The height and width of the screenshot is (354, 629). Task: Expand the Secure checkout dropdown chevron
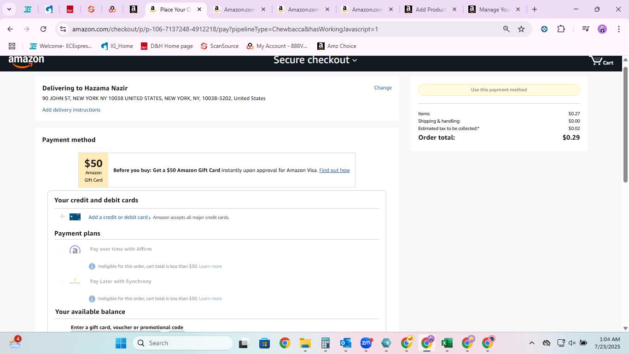pyautogui.click(x=355, y=60)
